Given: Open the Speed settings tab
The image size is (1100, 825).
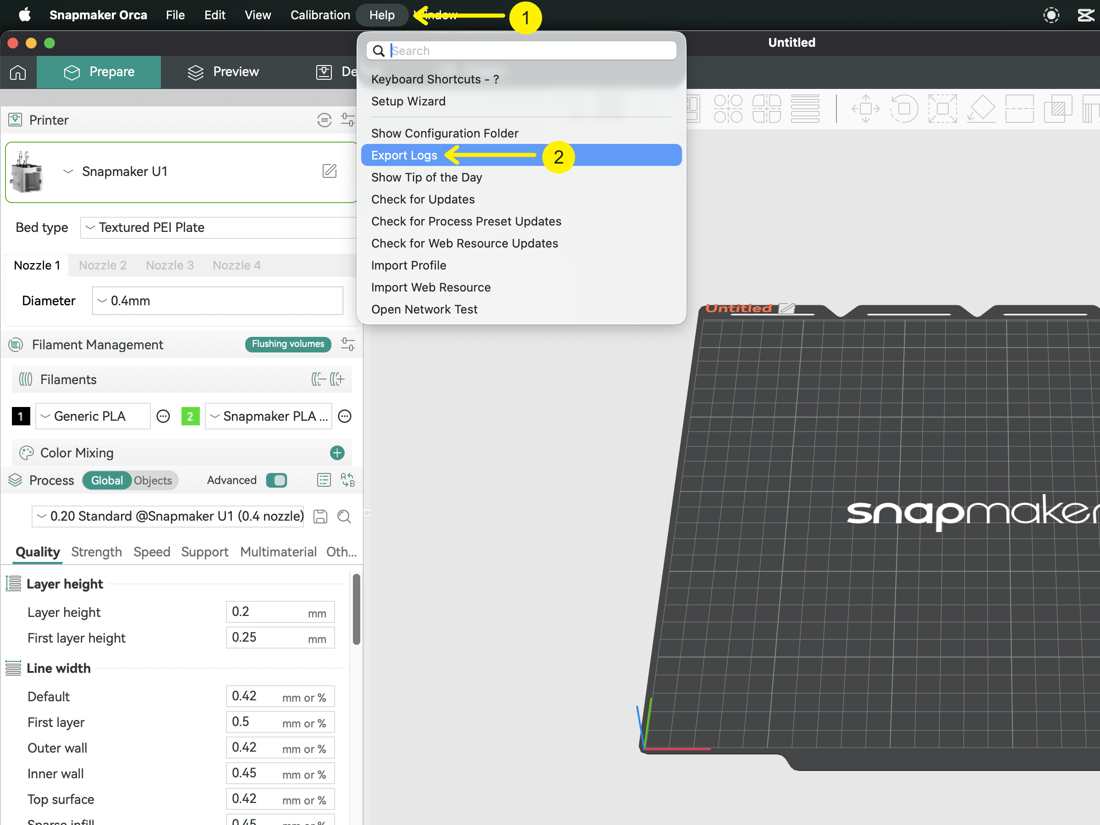Looking at the screenshot, I should [152, 551].
